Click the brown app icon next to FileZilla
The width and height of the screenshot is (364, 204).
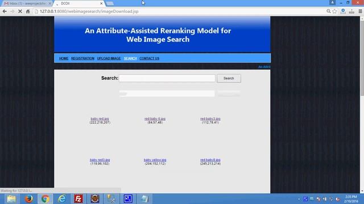coord(95,199)
